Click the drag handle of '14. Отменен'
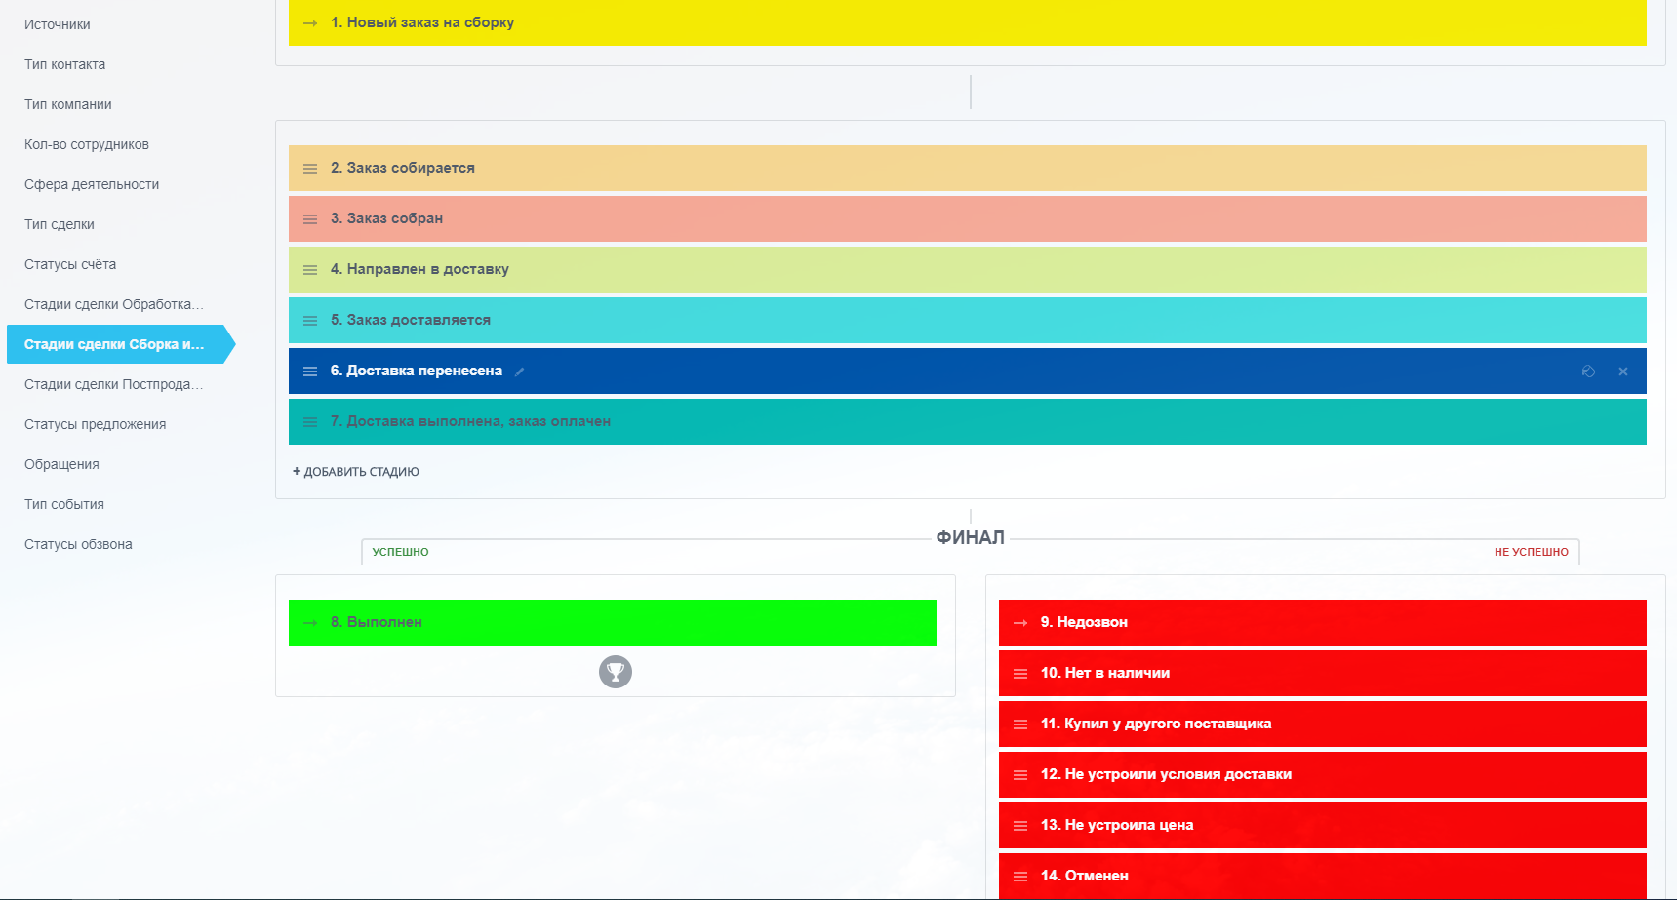 1020,877
